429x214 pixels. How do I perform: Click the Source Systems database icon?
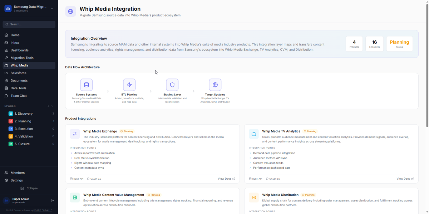coord(87,85)
